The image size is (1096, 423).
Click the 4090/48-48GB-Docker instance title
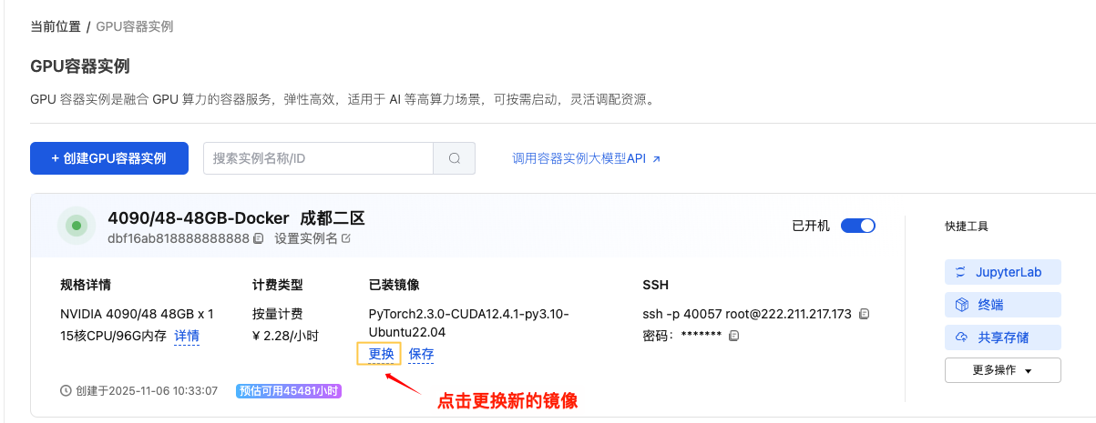pyautogui.click(x=198, y=218)
